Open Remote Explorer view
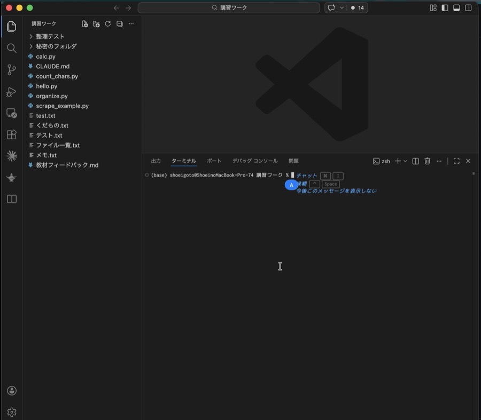The width and height of the screenshot is (481, 420). (11, 113)
